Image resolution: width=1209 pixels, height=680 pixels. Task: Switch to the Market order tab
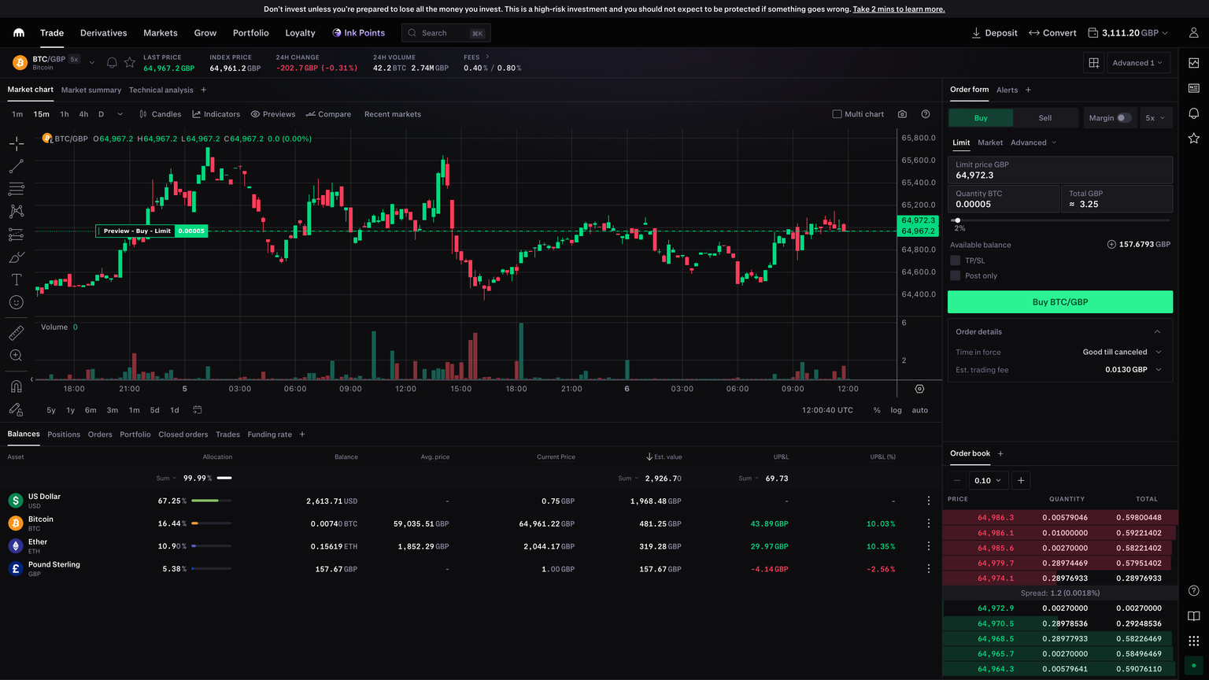(x=990, y=142)
